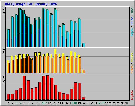Click day 9 on the x-axis
Image resolution: width=135 pixels, height=106 pixels.
[40, 103]
